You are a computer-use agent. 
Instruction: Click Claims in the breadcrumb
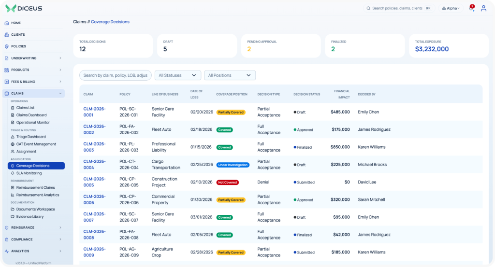[x=80, y=22]
